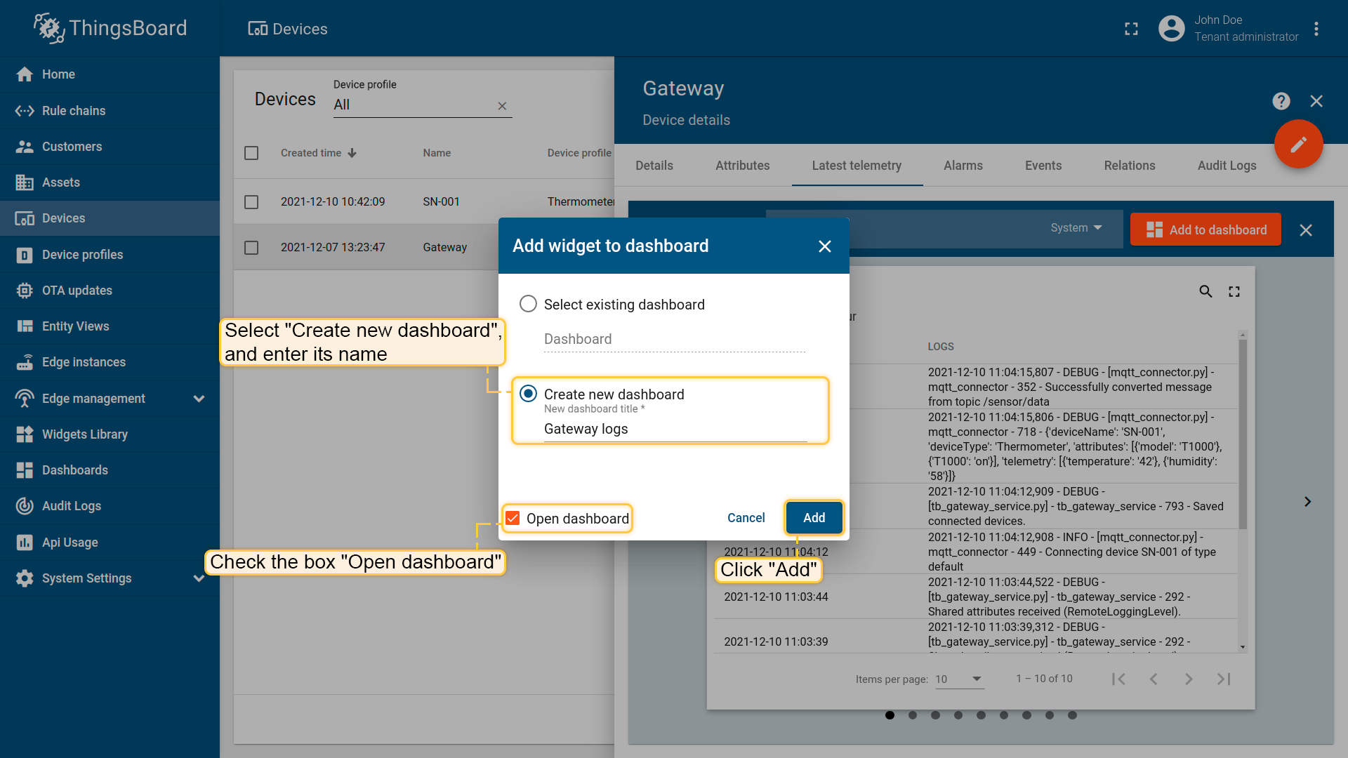The image size is (1348, 758).
Task: Open the three-dot user menu
Action: pyautogui.click(x=1316, y=29)
